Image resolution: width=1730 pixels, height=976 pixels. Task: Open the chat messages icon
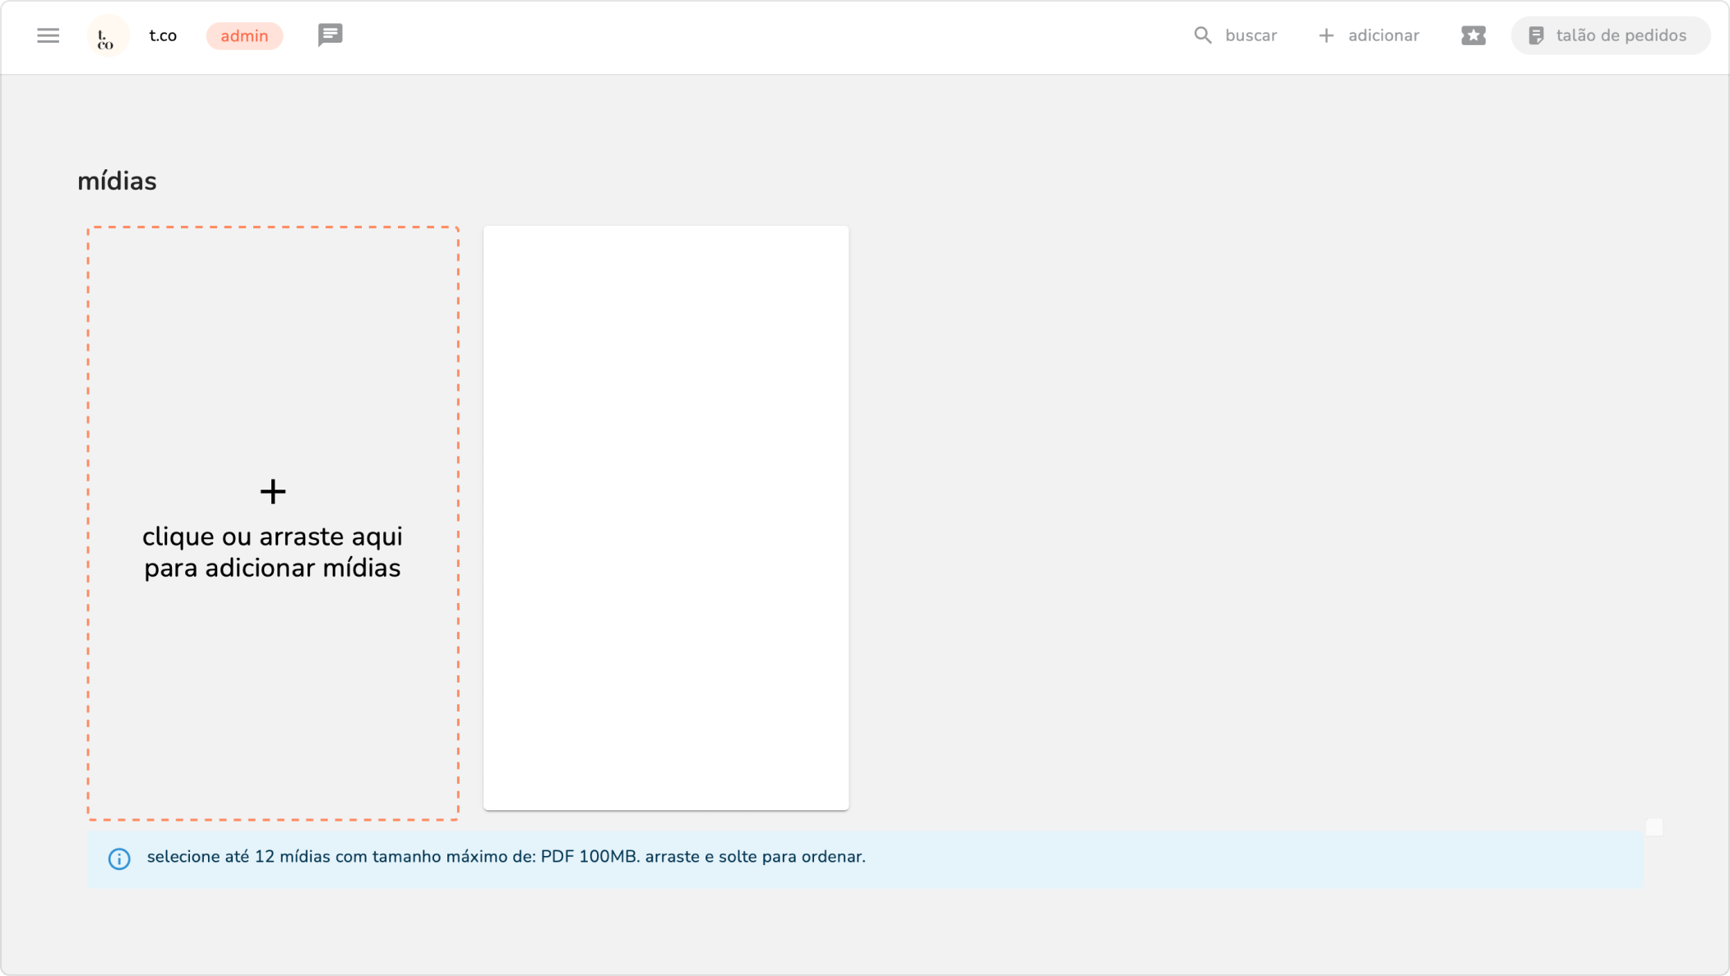pyautogui.click(x=330, y=35)
